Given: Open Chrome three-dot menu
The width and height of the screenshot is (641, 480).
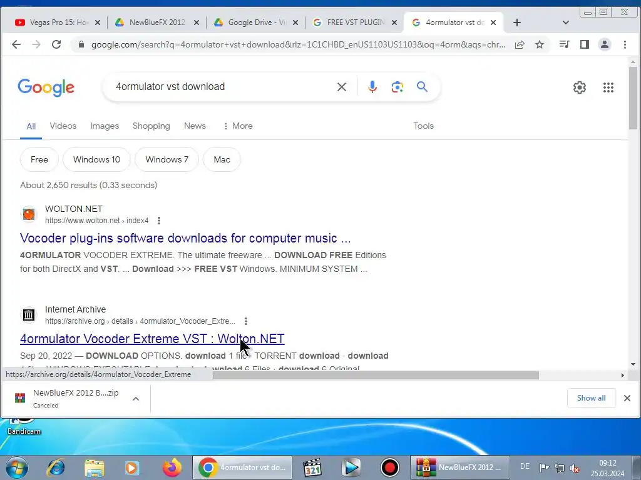Looking at the screenshot, I should (625, 44).
